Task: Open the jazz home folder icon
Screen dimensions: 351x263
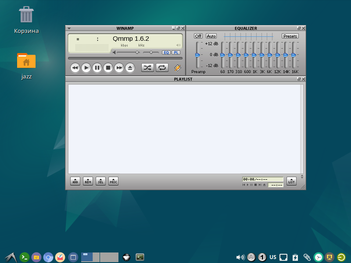Action: 26,66
